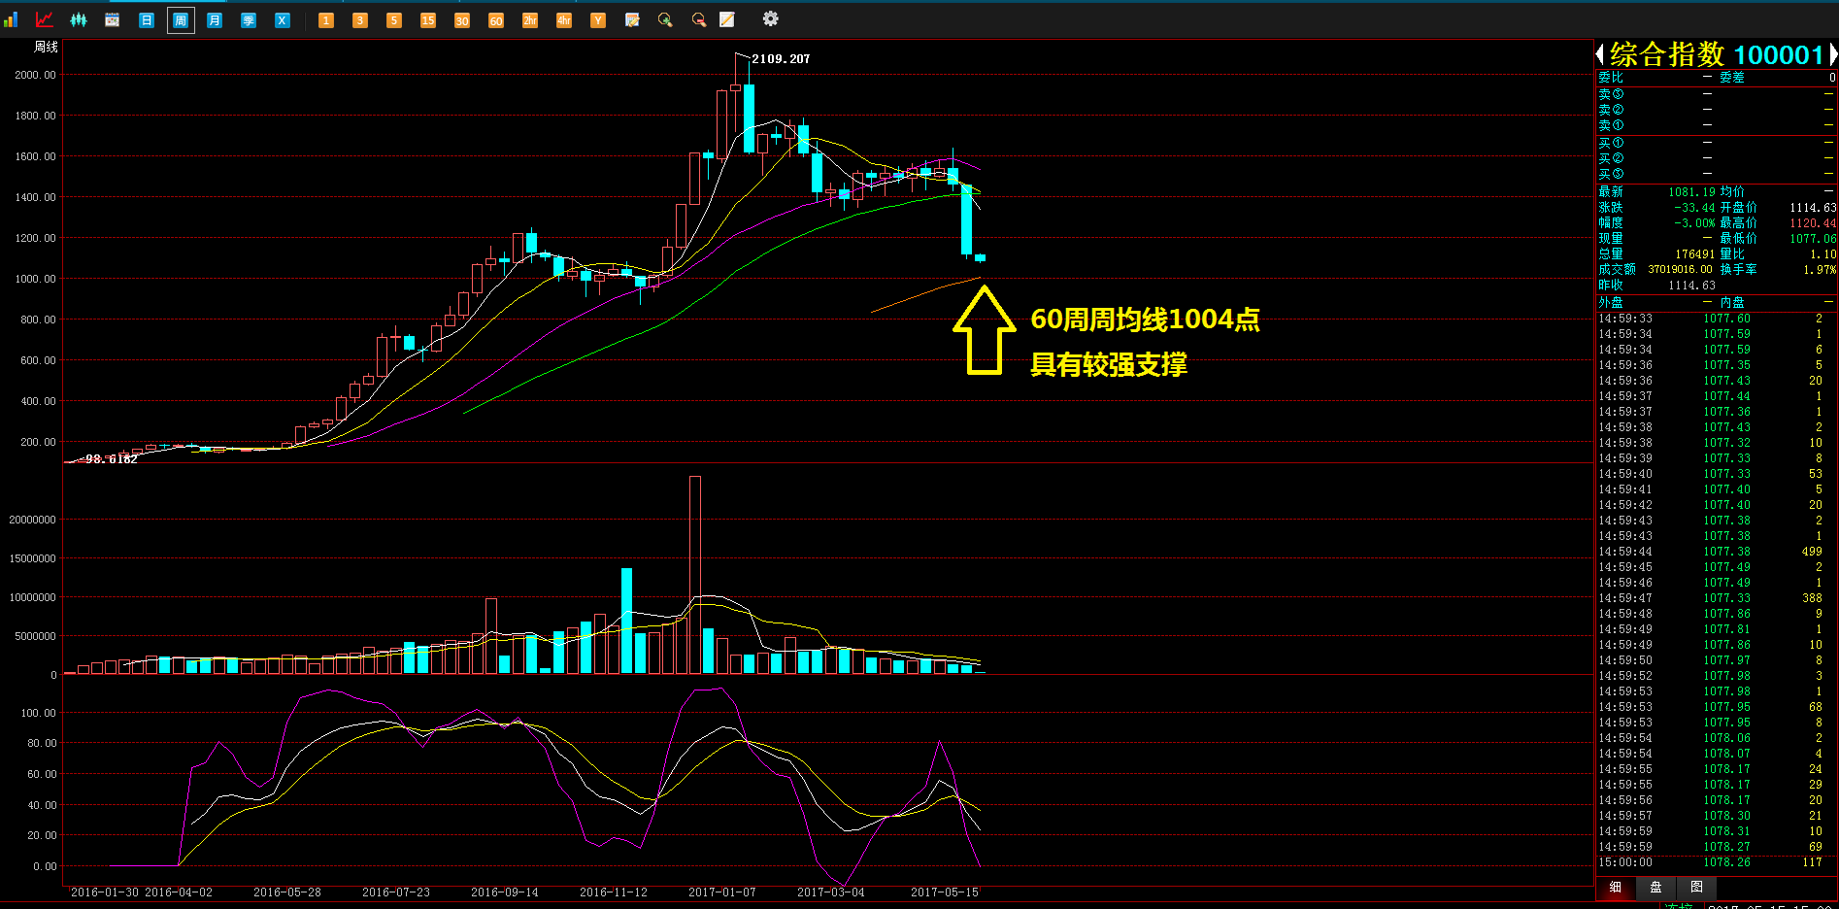
Task: Click the 开盘价 value 1114.63
Action: (1813, 208)
